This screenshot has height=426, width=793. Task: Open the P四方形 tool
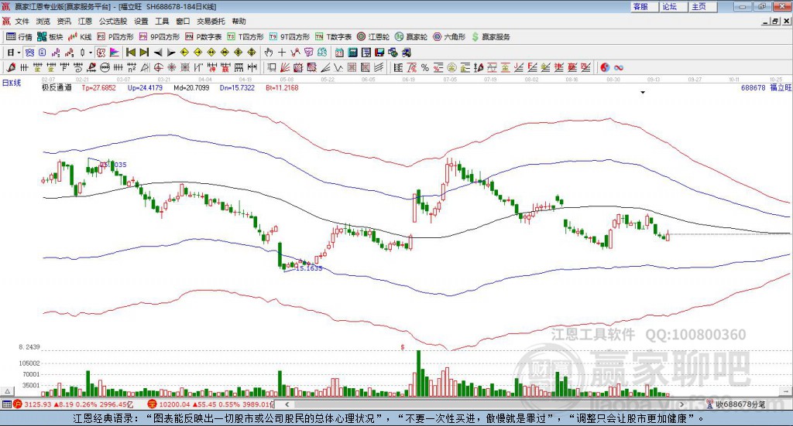(x=115, y=37)
